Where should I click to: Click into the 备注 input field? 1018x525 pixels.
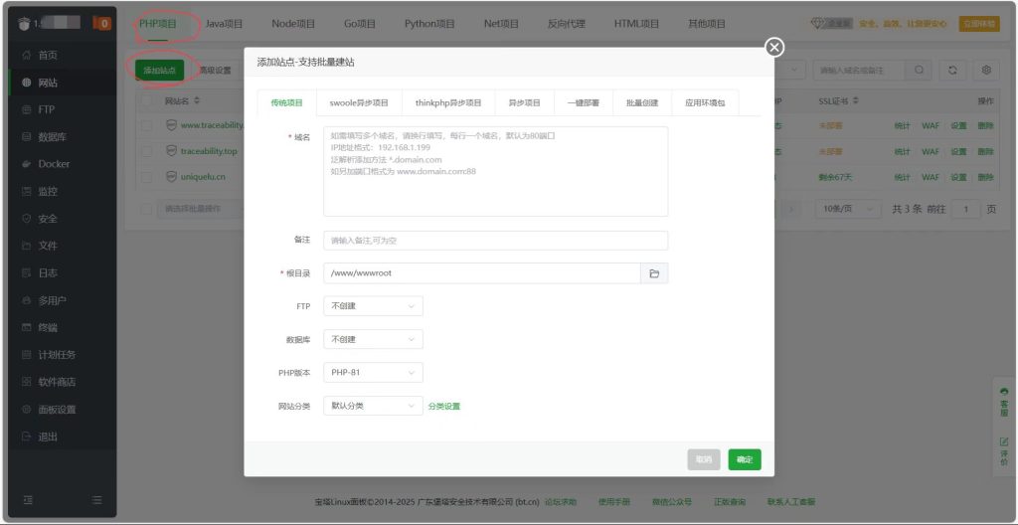495,241
